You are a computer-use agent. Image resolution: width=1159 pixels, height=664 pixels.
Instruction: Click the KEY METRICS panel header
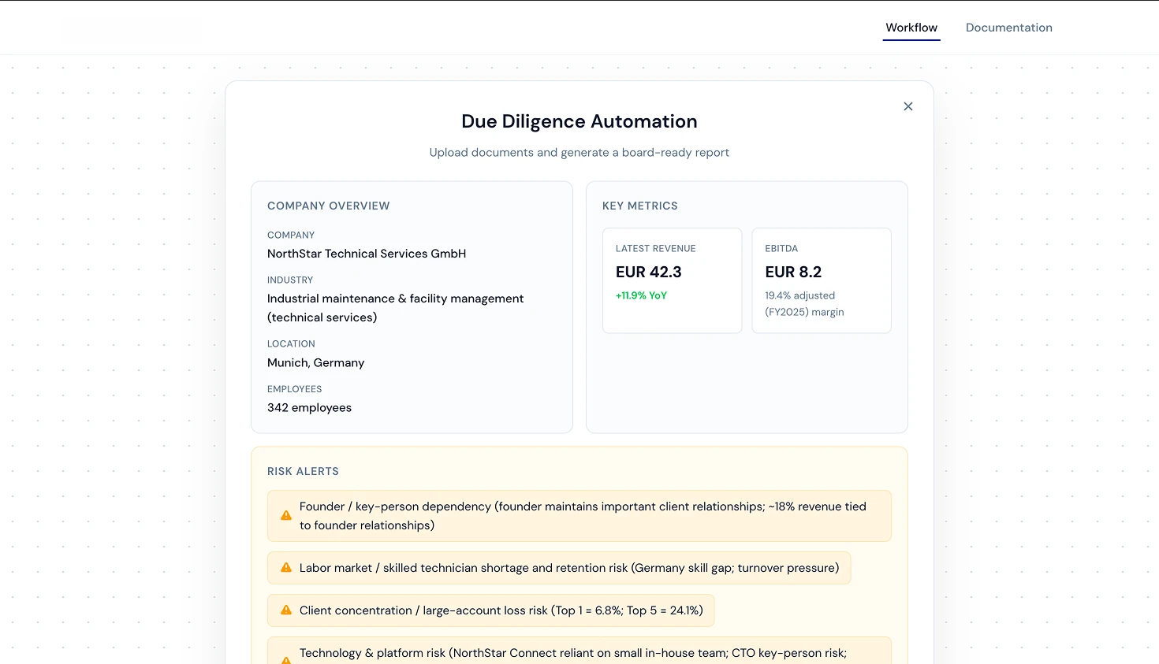640,206
